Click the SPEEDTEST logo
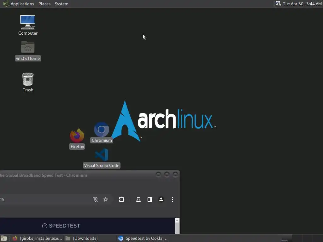 tap(61, 226)
